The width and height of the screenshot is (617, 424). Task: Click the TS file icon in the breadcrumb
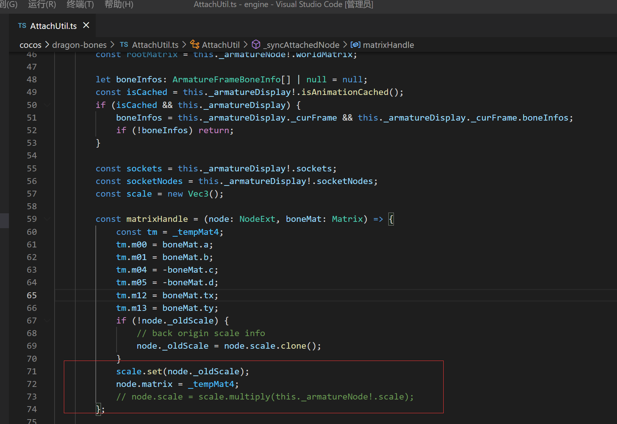pos(124,45)
